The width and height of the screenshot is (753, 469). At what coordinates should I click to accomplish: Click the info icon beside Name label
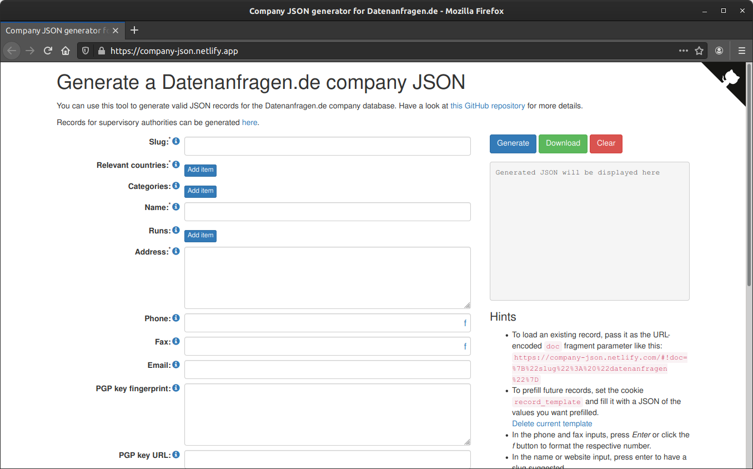pyautogui.click(x=176, y=207)
